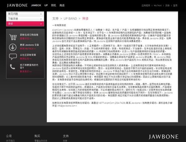Click the 1-877-AliphCom phone number text
The image size is (186, 142).
[x=112, y=103]
